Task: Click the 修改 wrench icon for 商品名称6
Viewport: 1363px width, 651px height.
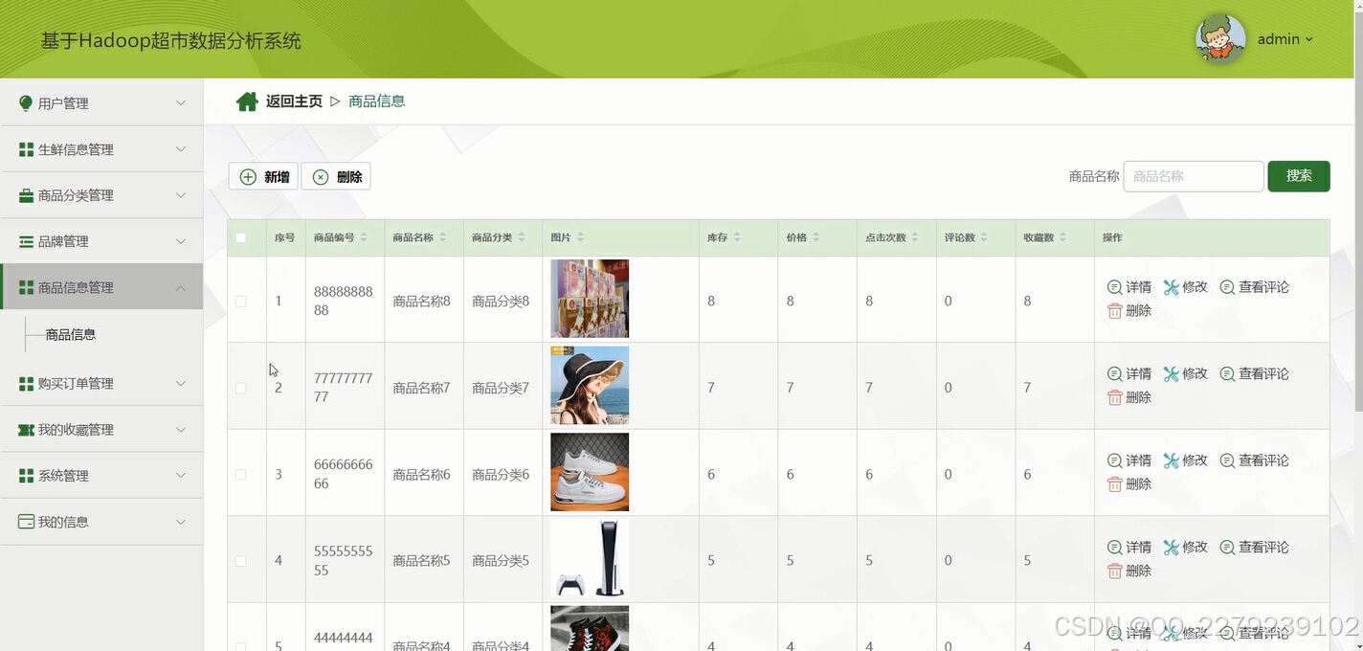Action: point(1171,460)
